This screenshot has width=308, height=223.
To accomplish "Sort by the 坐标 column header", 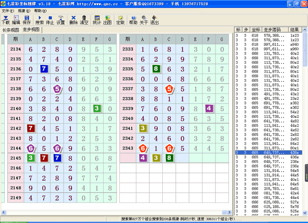I will (256, 30).
